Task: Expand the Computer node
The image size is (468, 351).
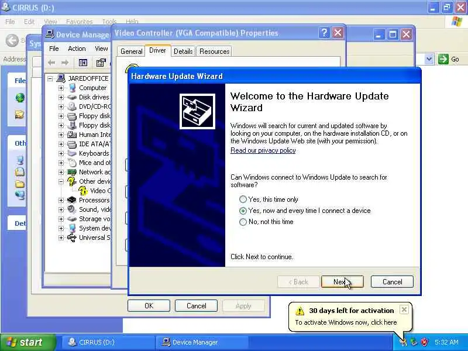Action: [x=61, y=88]
